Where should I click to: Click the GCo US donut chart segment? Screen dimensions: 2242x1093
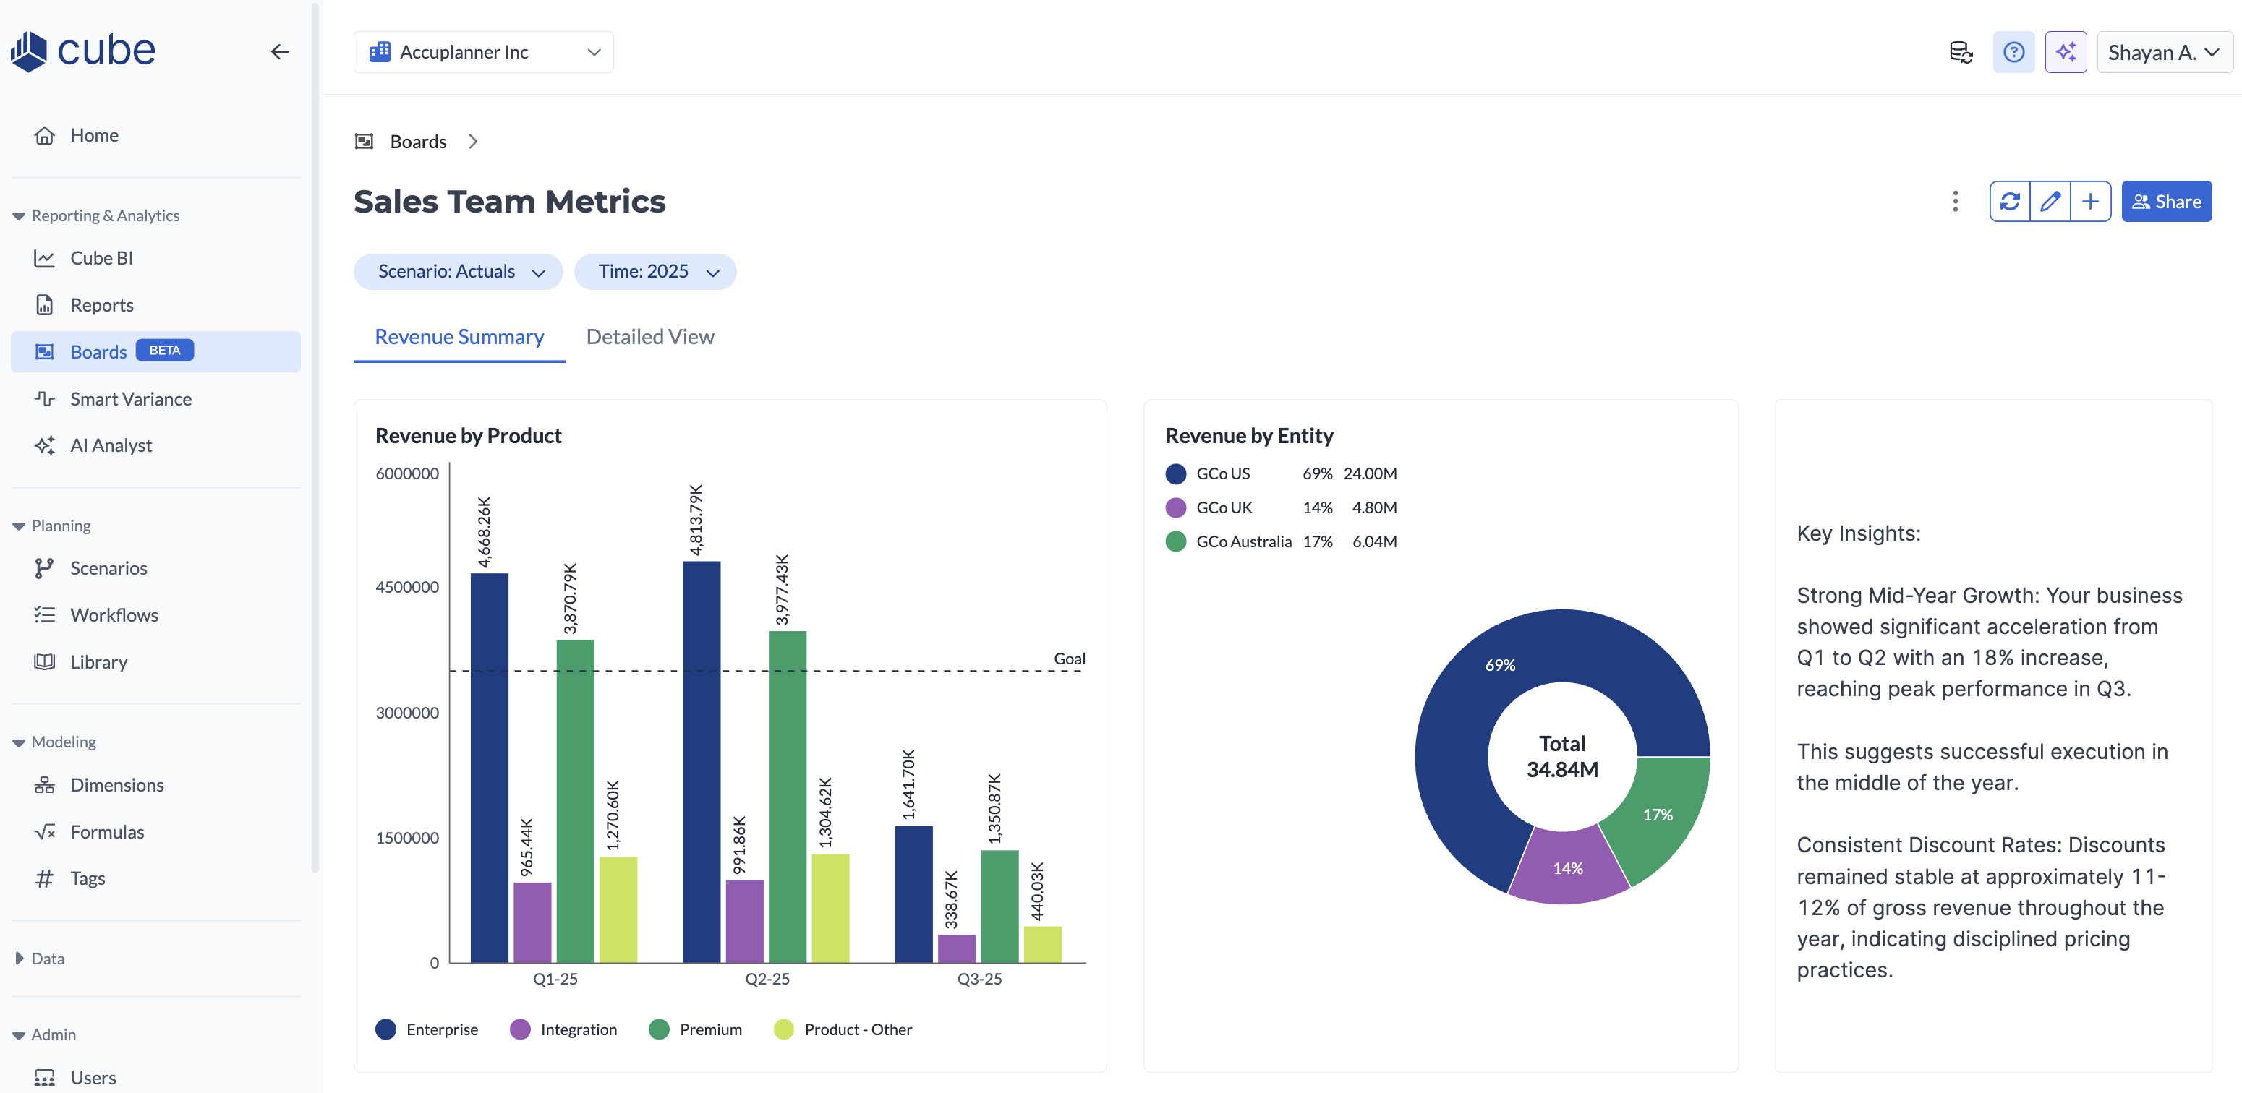(x=1454, y=757)
